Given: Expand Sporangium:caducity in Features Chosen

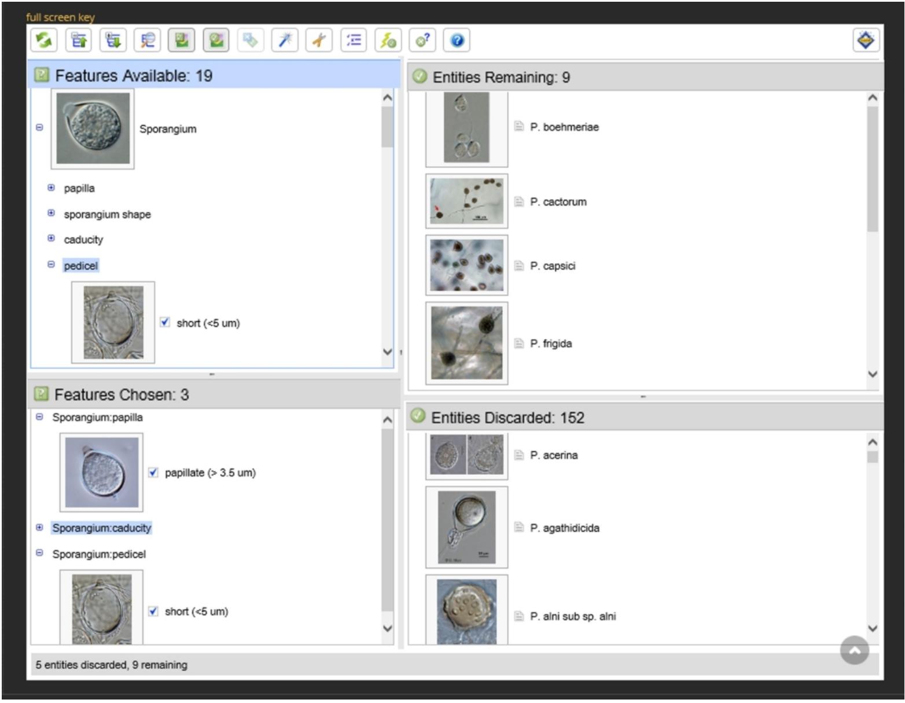Looking at the screenshot, I should 39,528.
